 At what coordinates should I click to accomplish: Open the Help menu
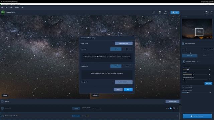(22, 7)
